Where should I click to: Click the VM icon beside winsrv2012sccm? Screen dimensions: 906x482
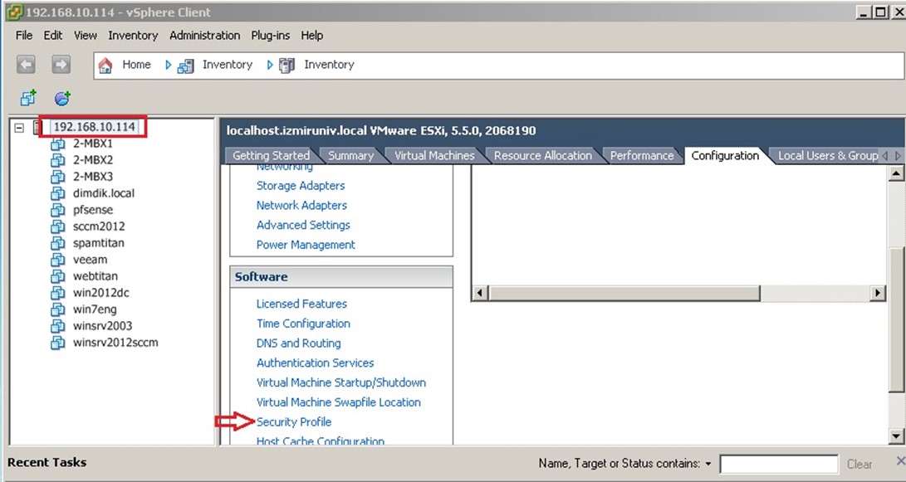tap(58, 343)
